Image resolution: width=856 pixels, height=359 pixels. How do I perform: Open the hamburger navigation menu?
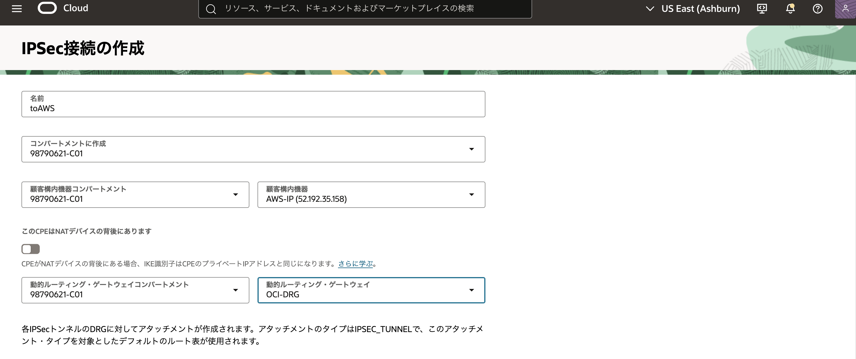pyautogui.click(x=17, y=9)
